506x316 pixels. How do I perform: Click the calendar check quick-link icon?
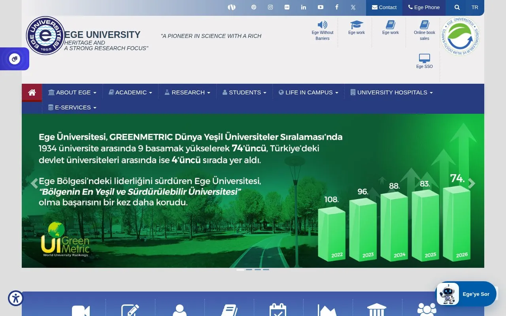pos(278,310)
